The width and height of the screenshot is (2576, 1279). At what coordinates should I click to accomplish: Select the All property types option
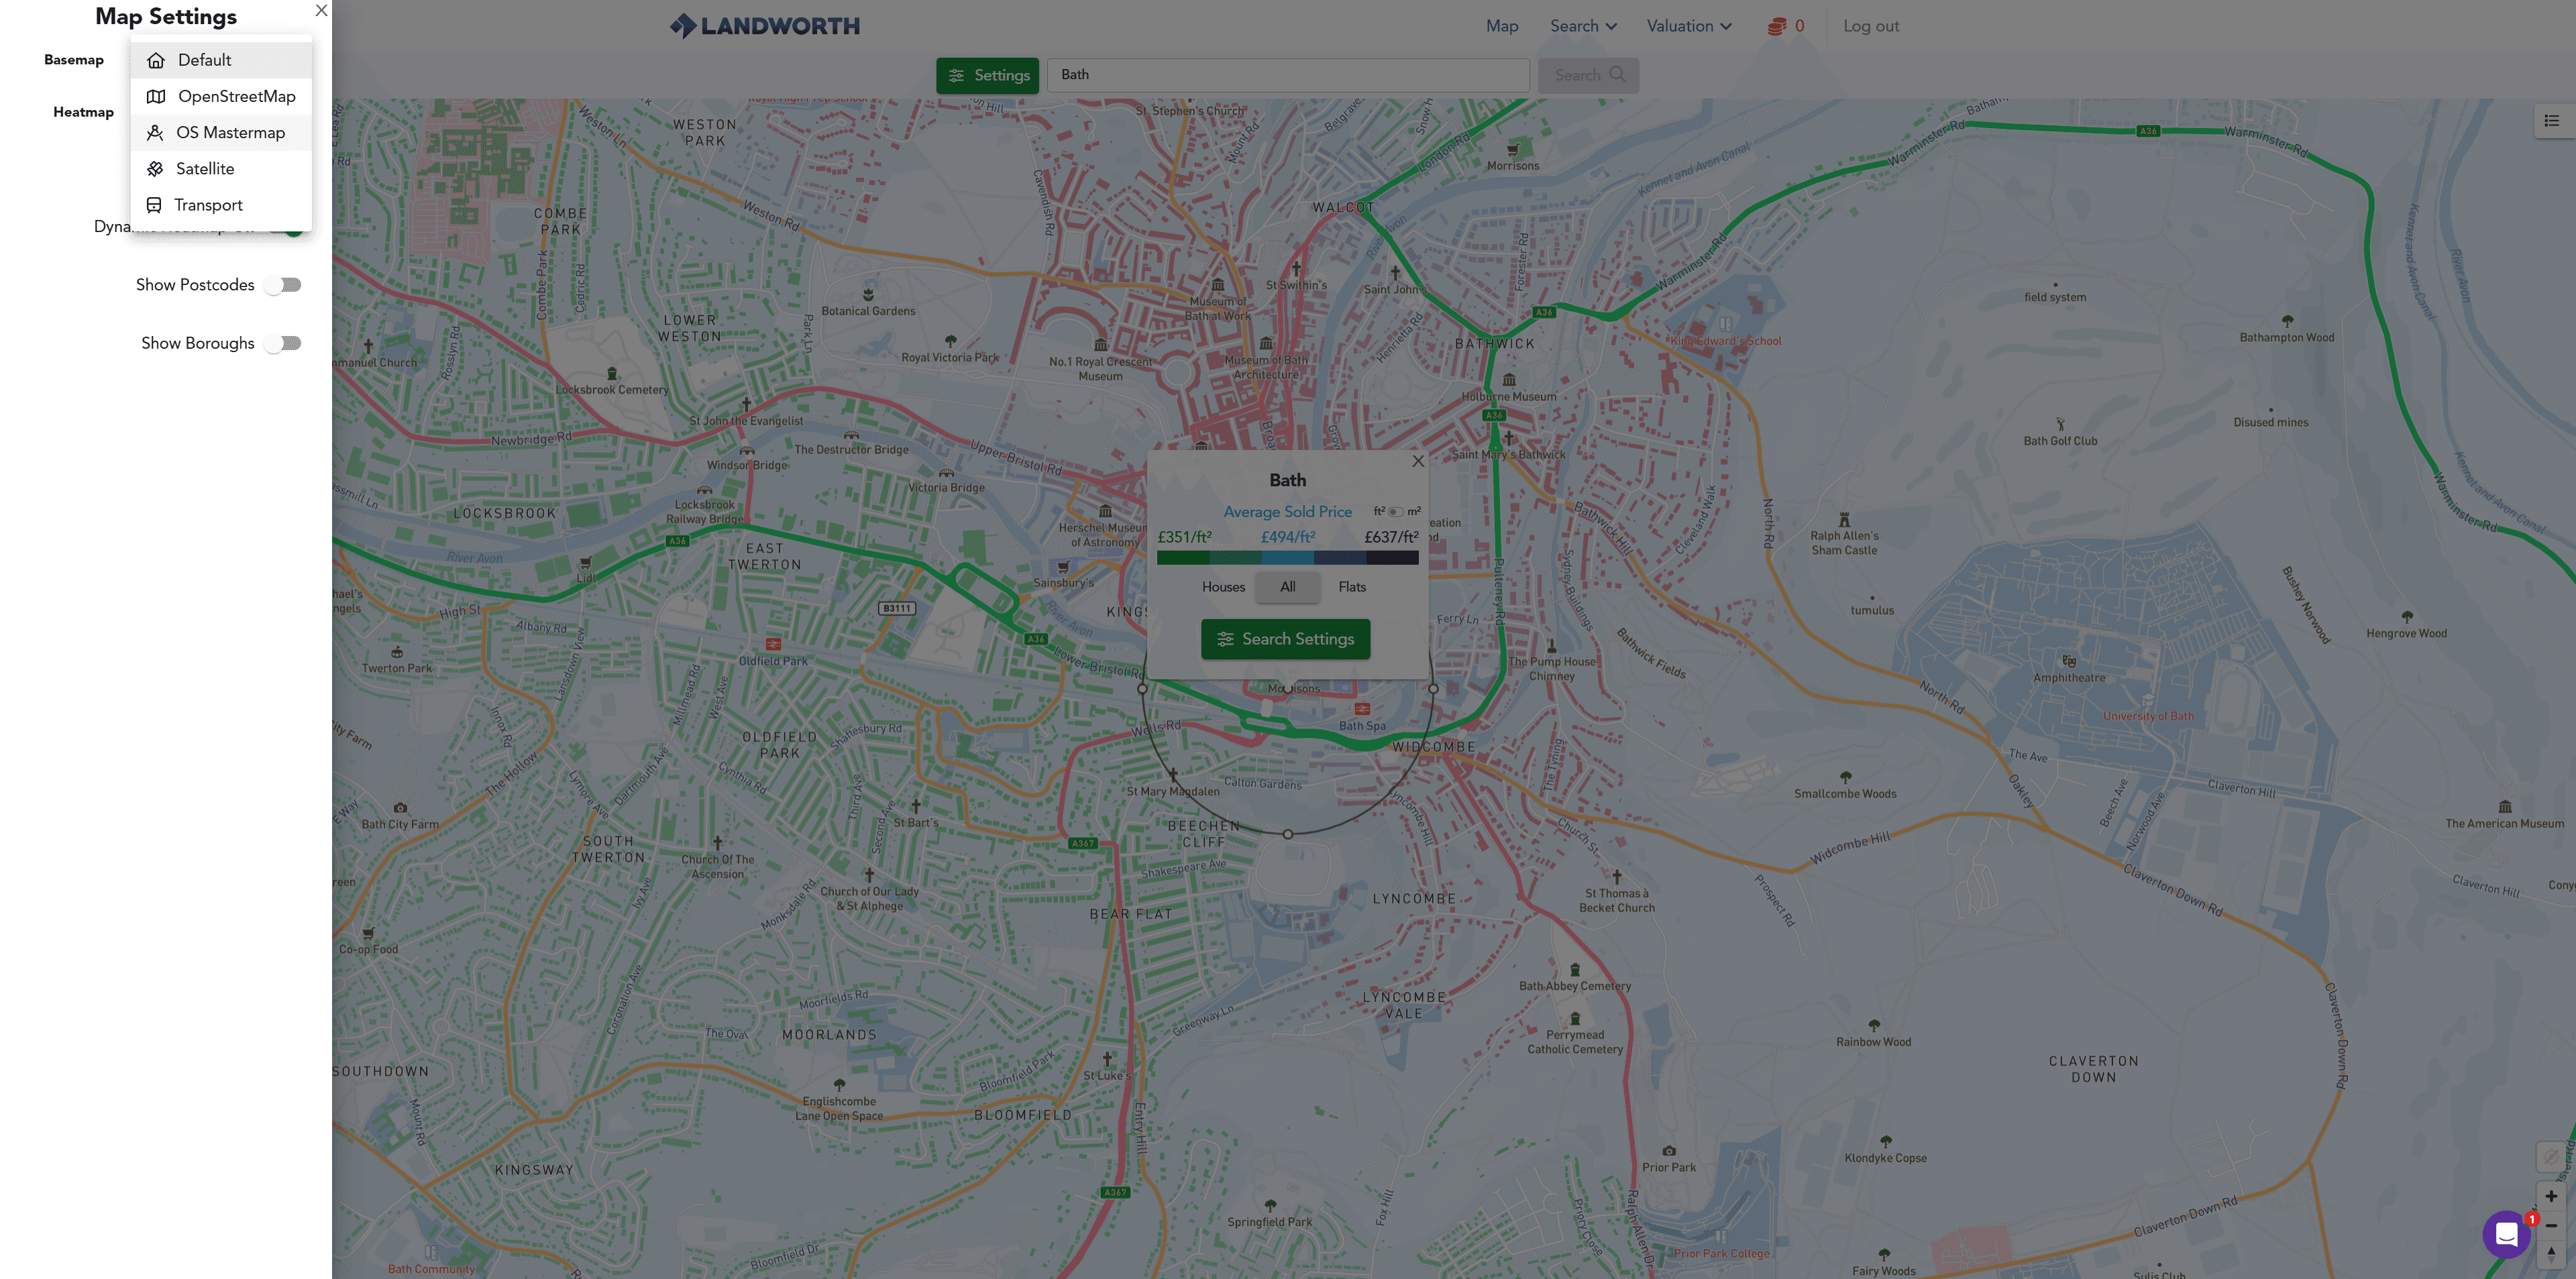1288,587
